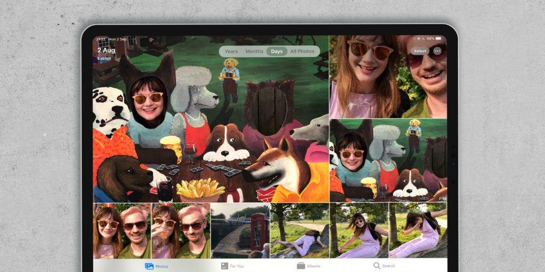Tap the Select button
The height and width of the screenshot is (272, 545).
(420, 51)
